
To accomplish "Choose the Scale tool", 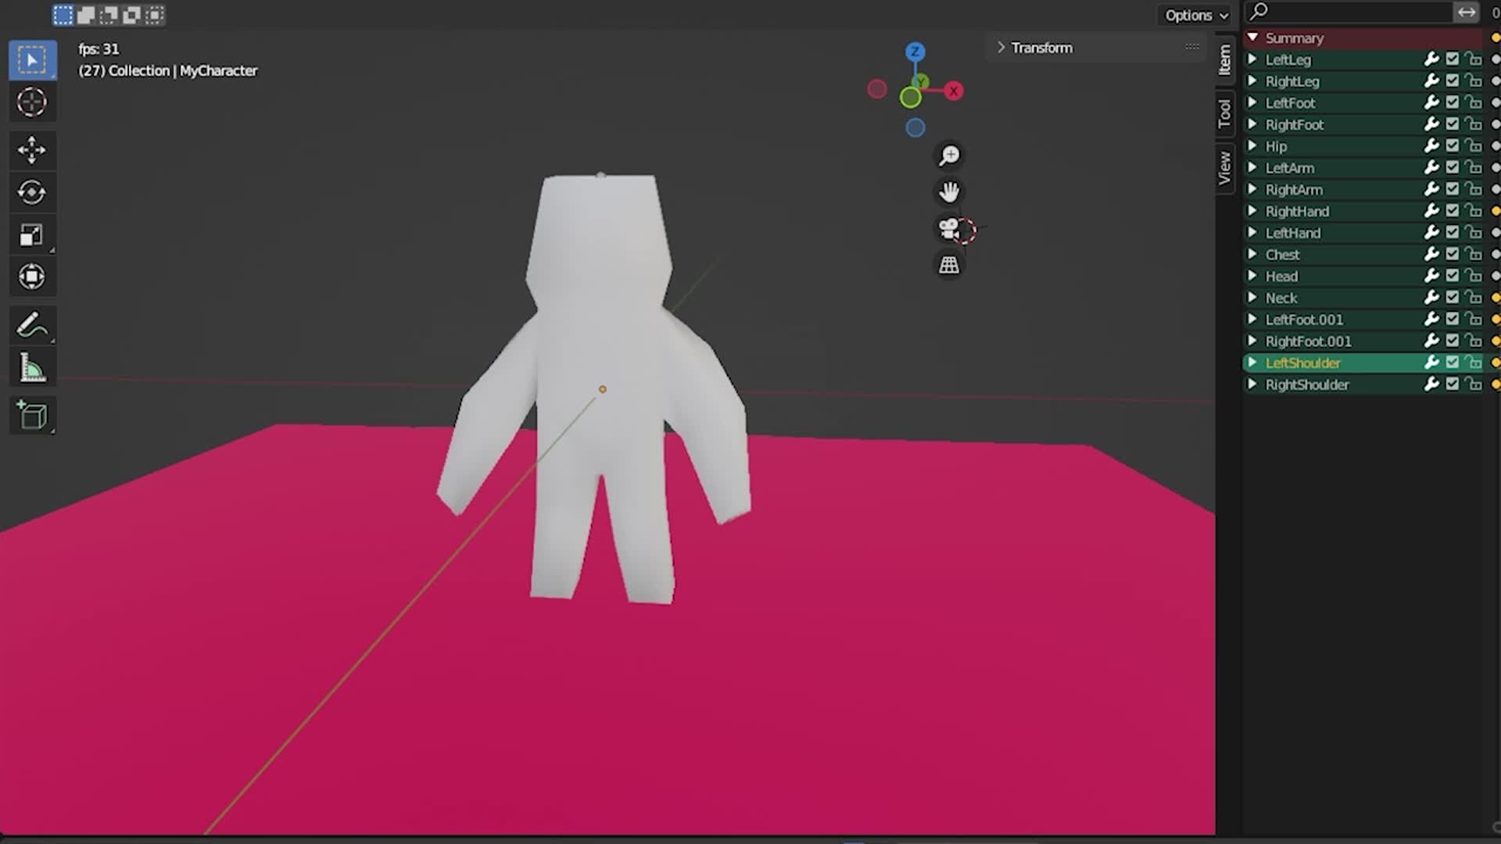I will (x=32, y=234).
